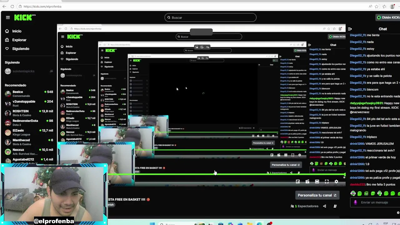Viewport: 400px width, 225px height.
Task: Add the page to favorites with star icon
Action: [377, 7]
